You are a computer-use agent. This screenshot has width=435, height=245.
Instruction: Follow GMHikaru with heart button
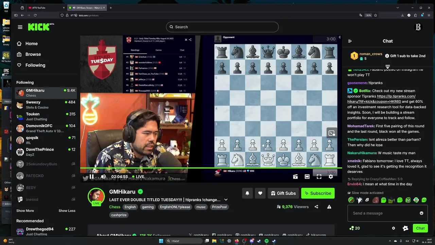260,193
